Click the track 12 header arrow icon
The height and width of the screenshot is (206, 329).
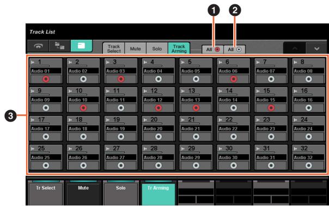pyautogui.click(x=145, y=91)
